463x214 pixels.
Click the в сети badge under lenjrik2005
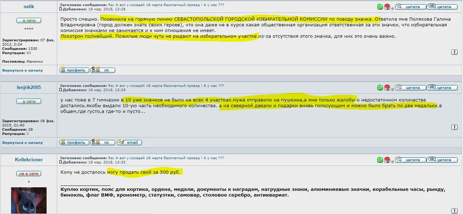pos(29,101)
